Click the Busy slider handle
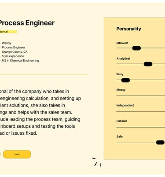 coord(125,80)
